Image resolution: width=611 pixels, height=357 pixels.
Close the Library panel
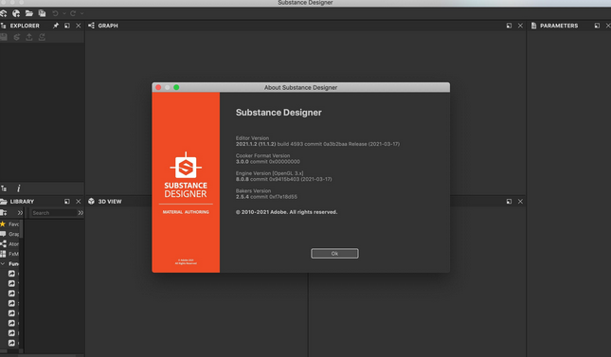[x=79, y=202]
